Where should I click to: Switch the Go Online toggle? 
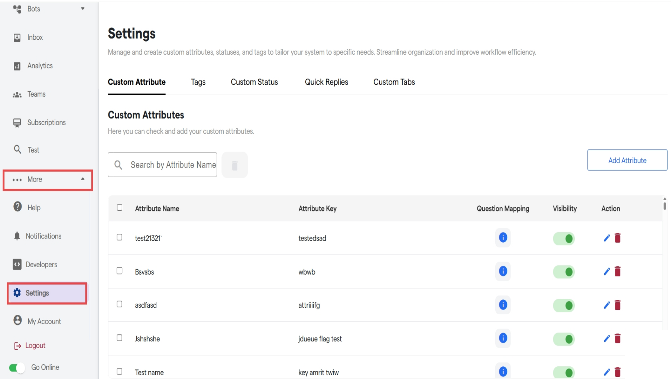click(17, 368)
